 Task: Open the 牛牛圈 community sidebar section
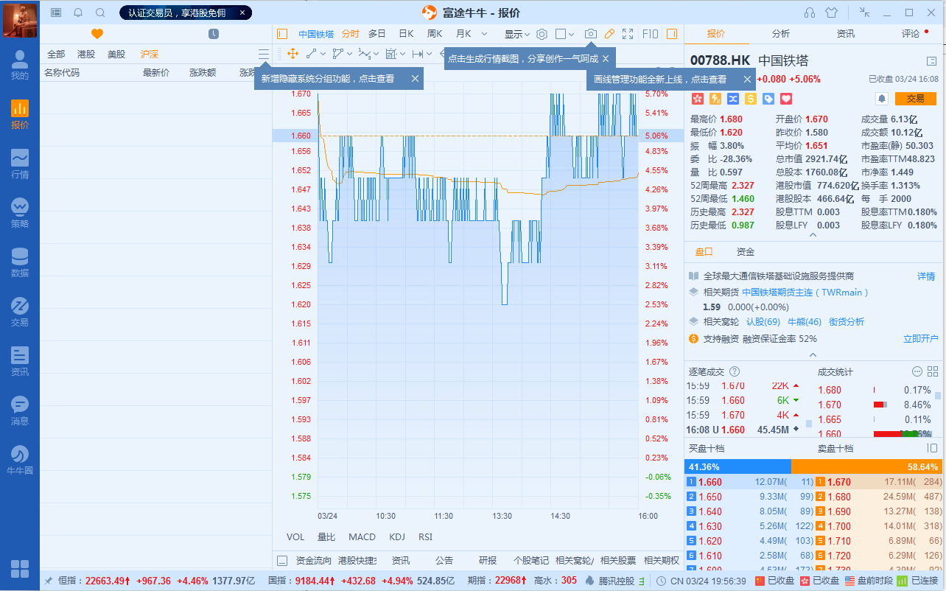click(20, 461)
